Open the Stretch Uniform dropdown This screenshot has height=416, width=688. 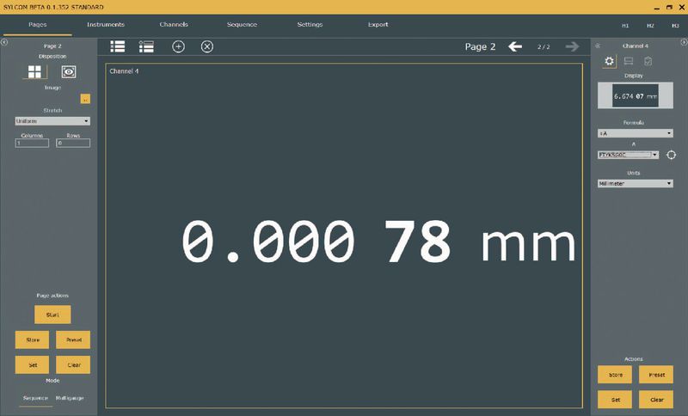coord(52,121)
